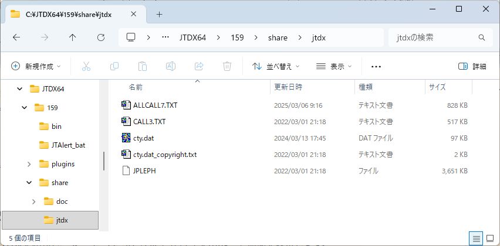Screen dimensions: 500x246
Task: Go forward with the right arrow button
Action: coord(45,37)
